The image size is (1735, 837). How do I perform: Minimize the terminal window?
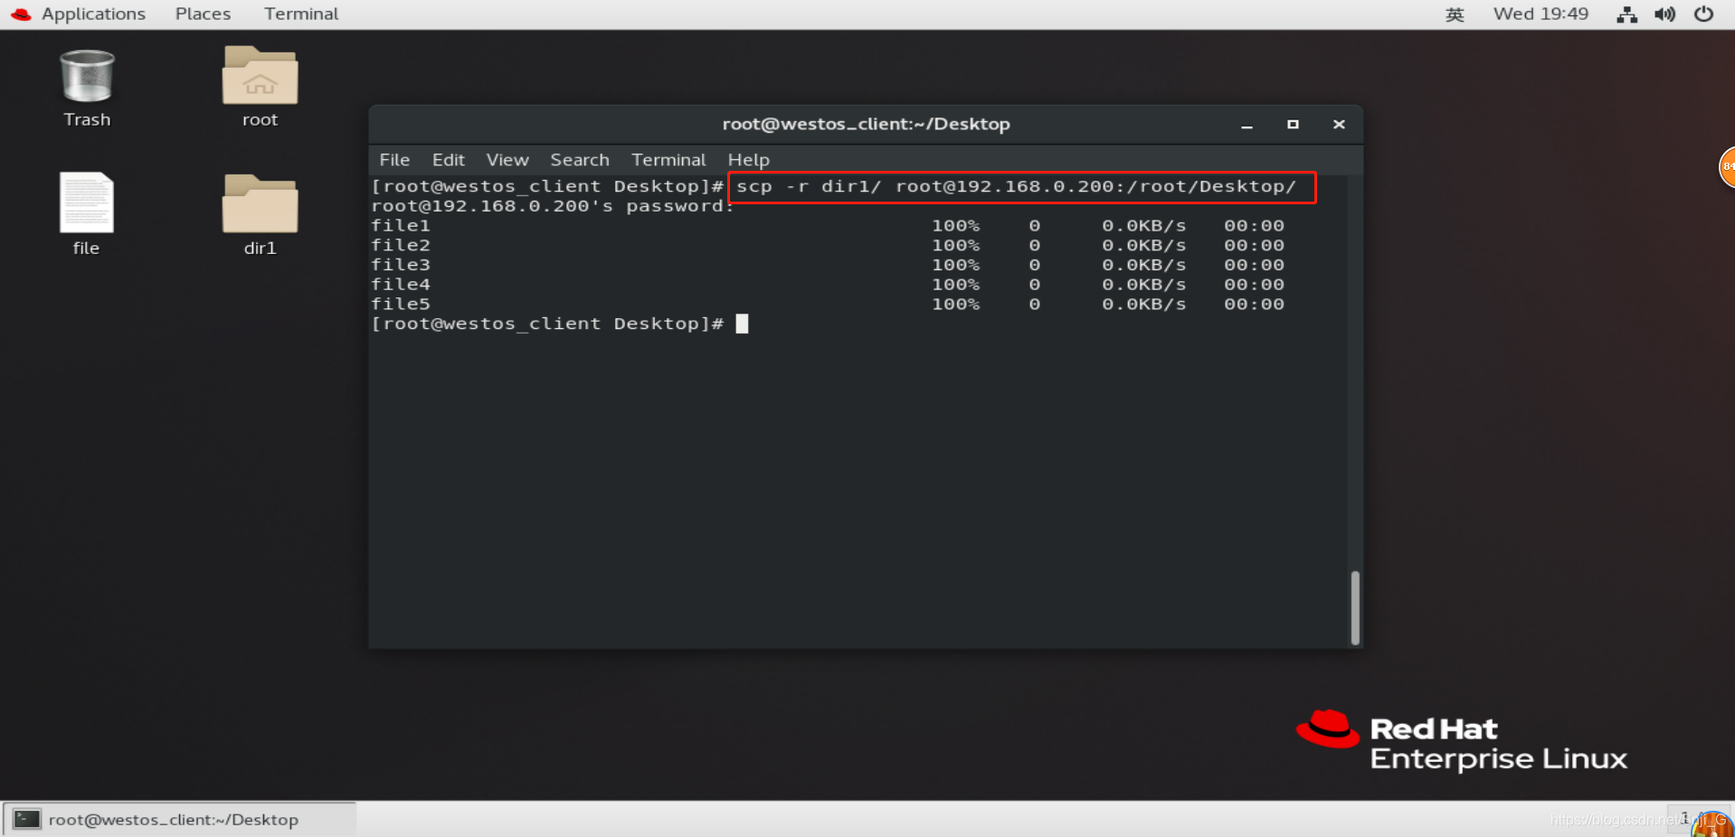point(1247,125)
